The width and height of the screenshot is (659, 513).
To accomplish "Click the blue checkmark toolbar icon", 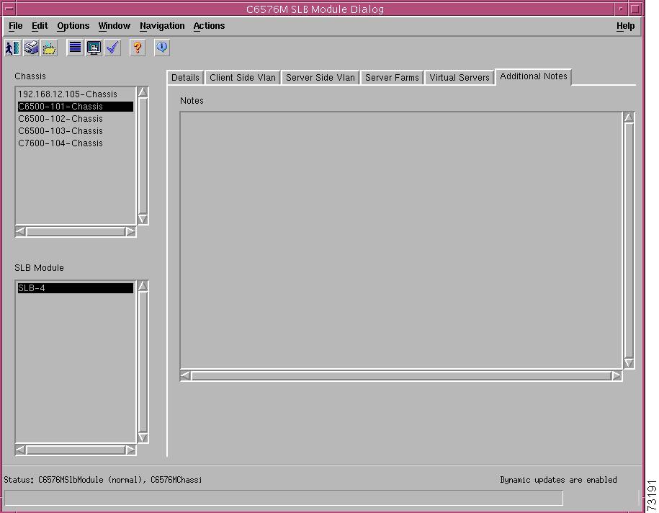I will pyautogui.click(x=112, y=48).
